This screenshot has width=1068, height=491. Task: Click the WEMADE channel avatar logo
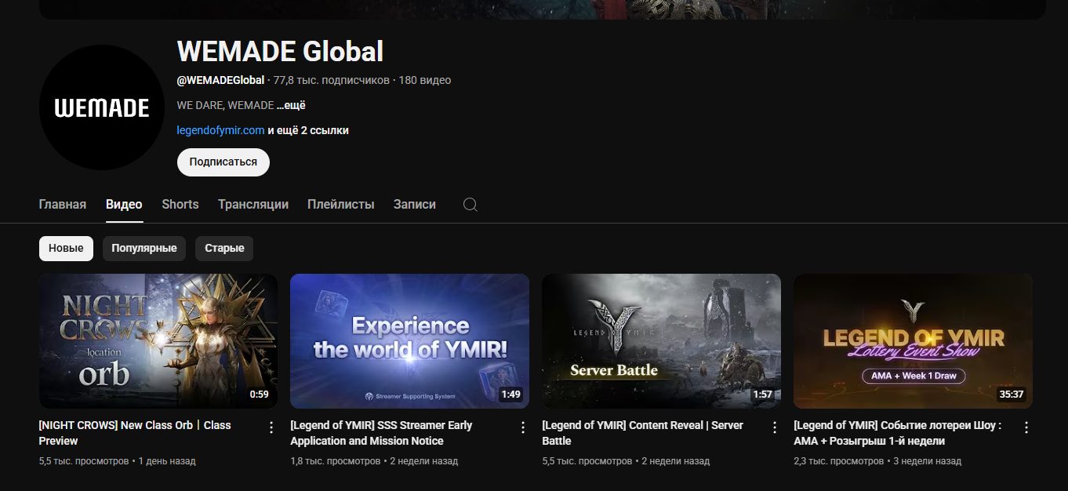102,107
